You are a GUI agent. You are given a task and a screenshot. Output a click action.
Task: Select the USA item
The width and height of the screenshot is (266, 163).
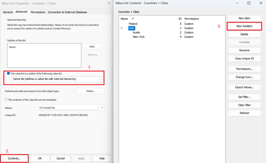click(131, 28)
